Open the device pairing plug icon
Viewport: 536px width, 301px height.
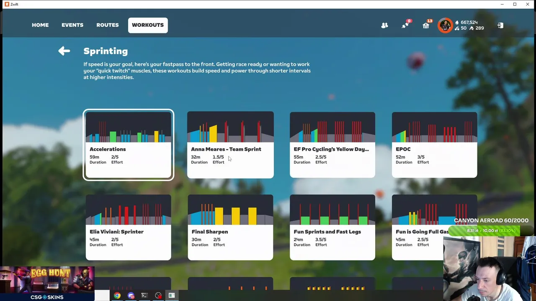point(405,25)
